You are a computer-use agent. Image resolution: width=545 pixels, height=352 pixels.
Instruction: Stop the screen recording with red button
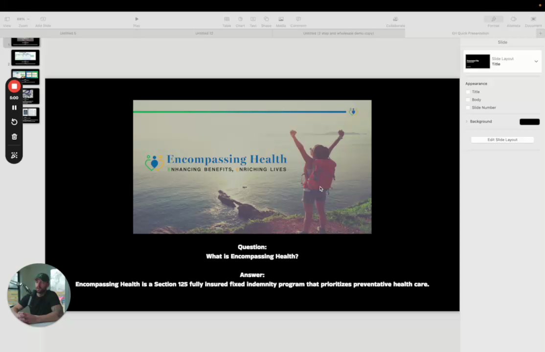14,86
